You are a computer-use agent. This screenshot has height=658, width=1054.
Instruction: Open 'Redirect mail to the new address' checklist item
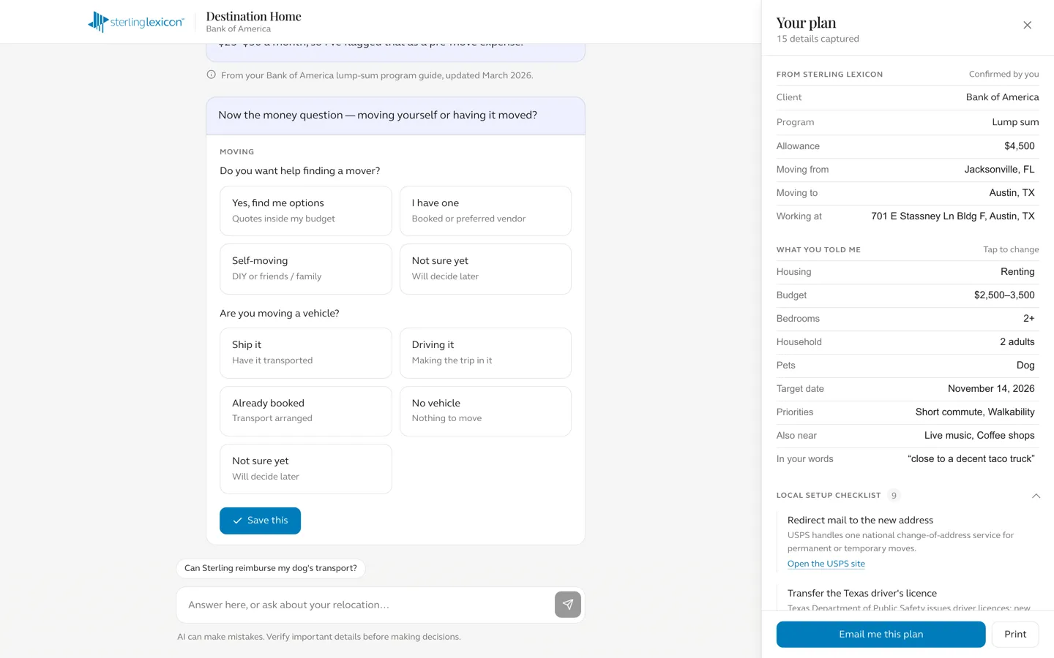860,521
